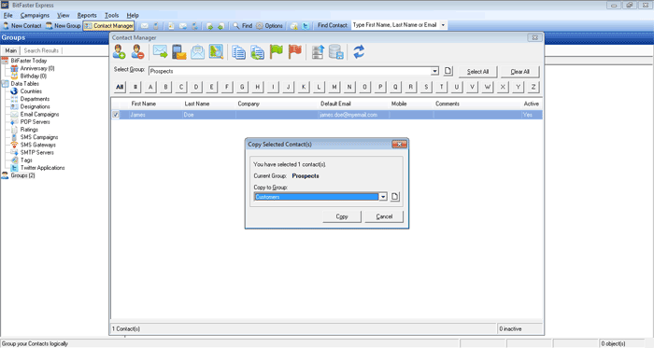Close the Copy Selected Contact(s) dialog
The width and height of the screenshot is (654, 348).
click(x=399, y=144)
